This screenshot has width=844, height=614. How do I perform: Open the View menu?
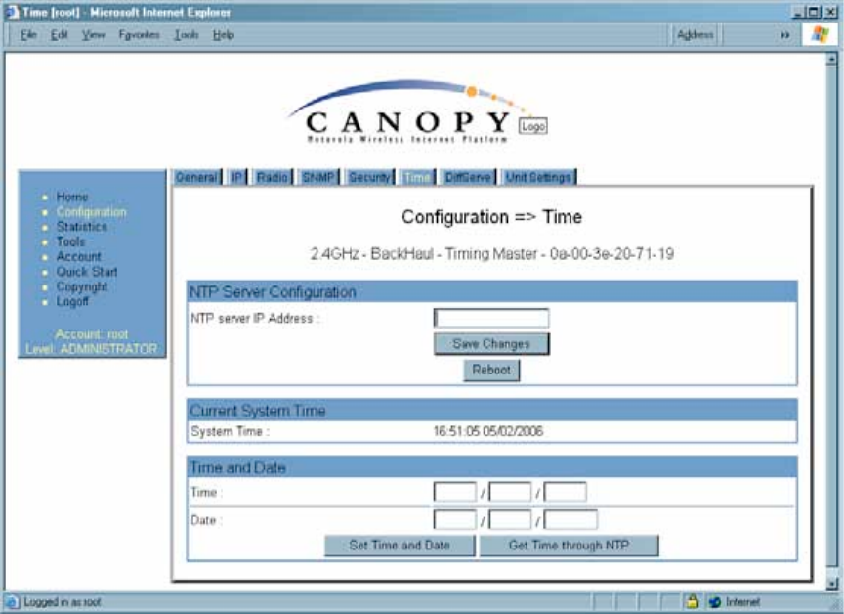[93, 35]
